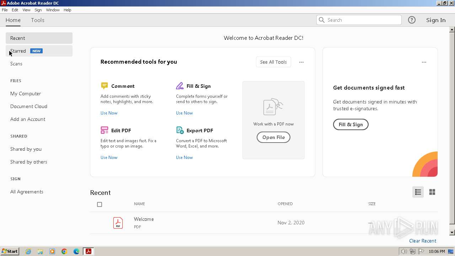Click the Acrobat Reader taskbar icon
The image size is (455, 256).
coord(89,251)
